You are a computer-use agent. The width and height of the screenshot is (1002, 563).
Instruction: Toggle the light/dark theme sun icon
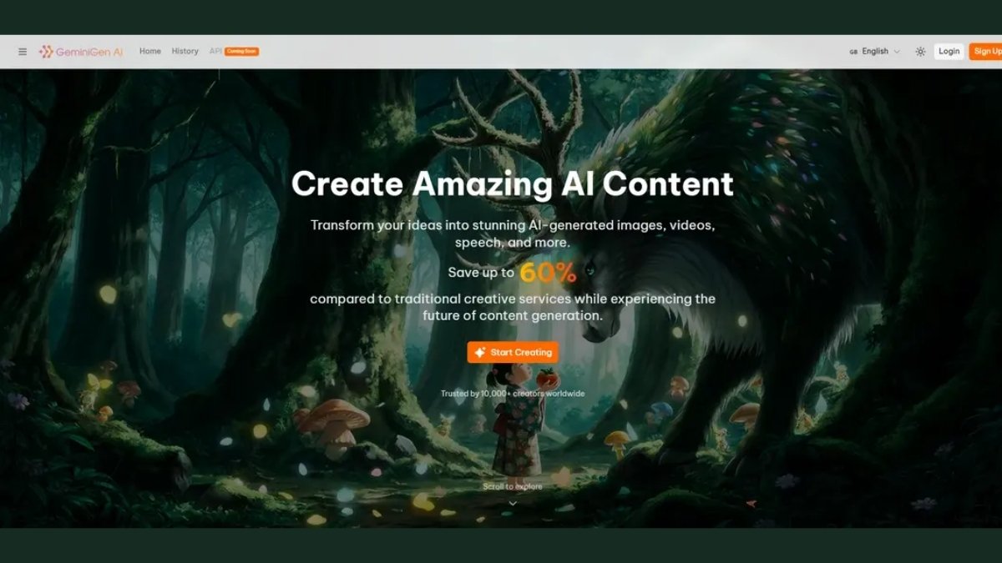[920, 52]
